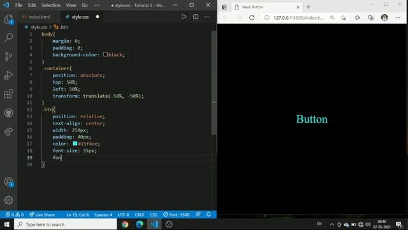Image resolution: width=408 pixels, height=230 pixels.
Task: Open the Accounts menu in activity bar
Action: coord(8,181)
